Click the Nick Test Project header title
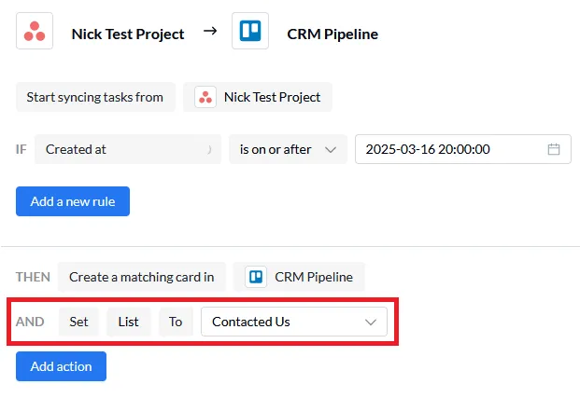Viewport: 580px width, 398px height. coord(128,34)
